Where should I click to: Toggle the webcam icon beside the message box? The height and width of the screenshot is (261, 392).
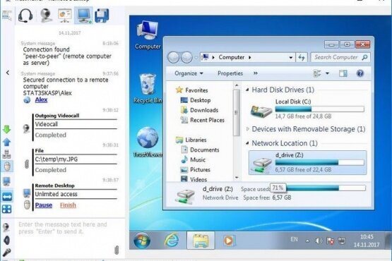(6, 228)
